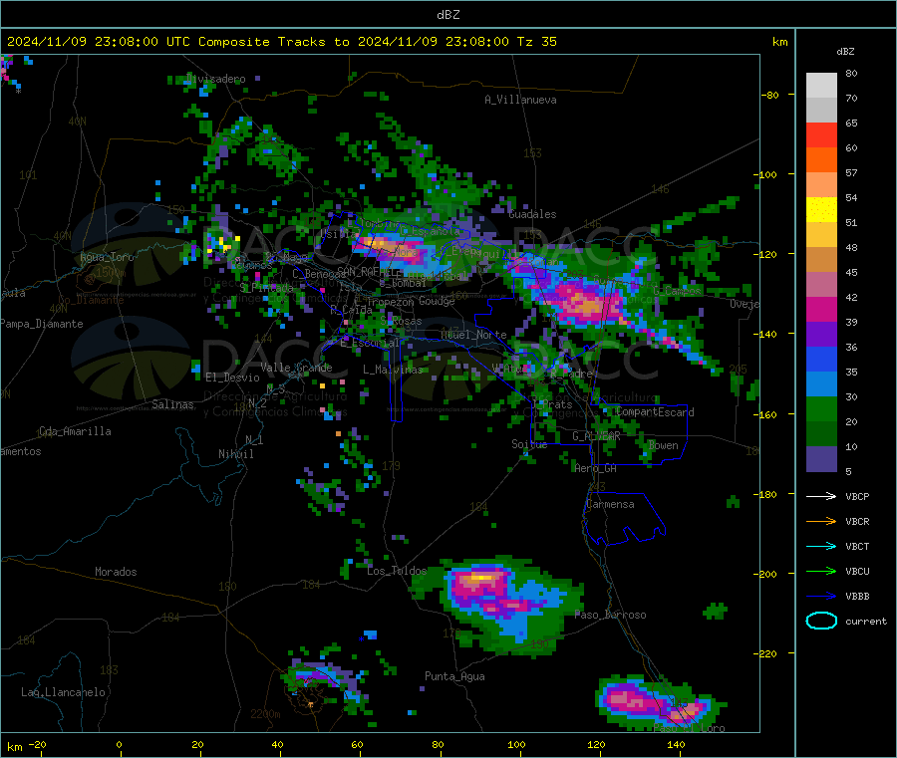Click the L_Malvinas map label

[x=393, y=370]
